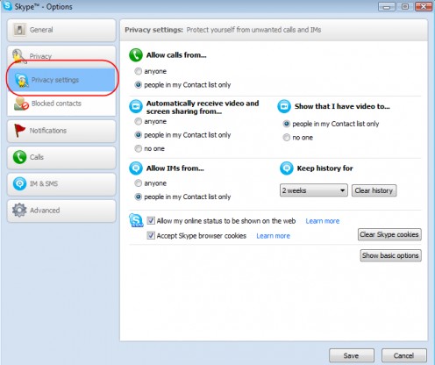Allow calls from anyone

pos(138,71)
